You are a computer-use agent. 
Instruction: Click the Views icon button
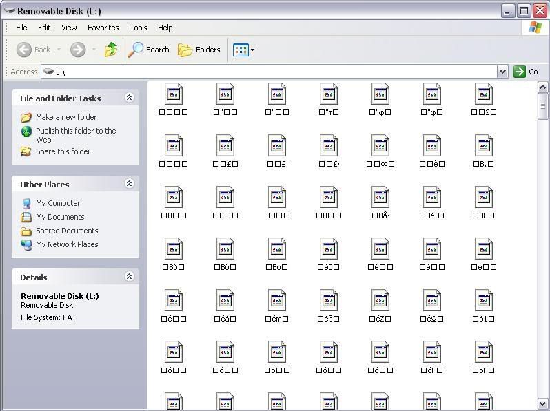coord(241,50)
